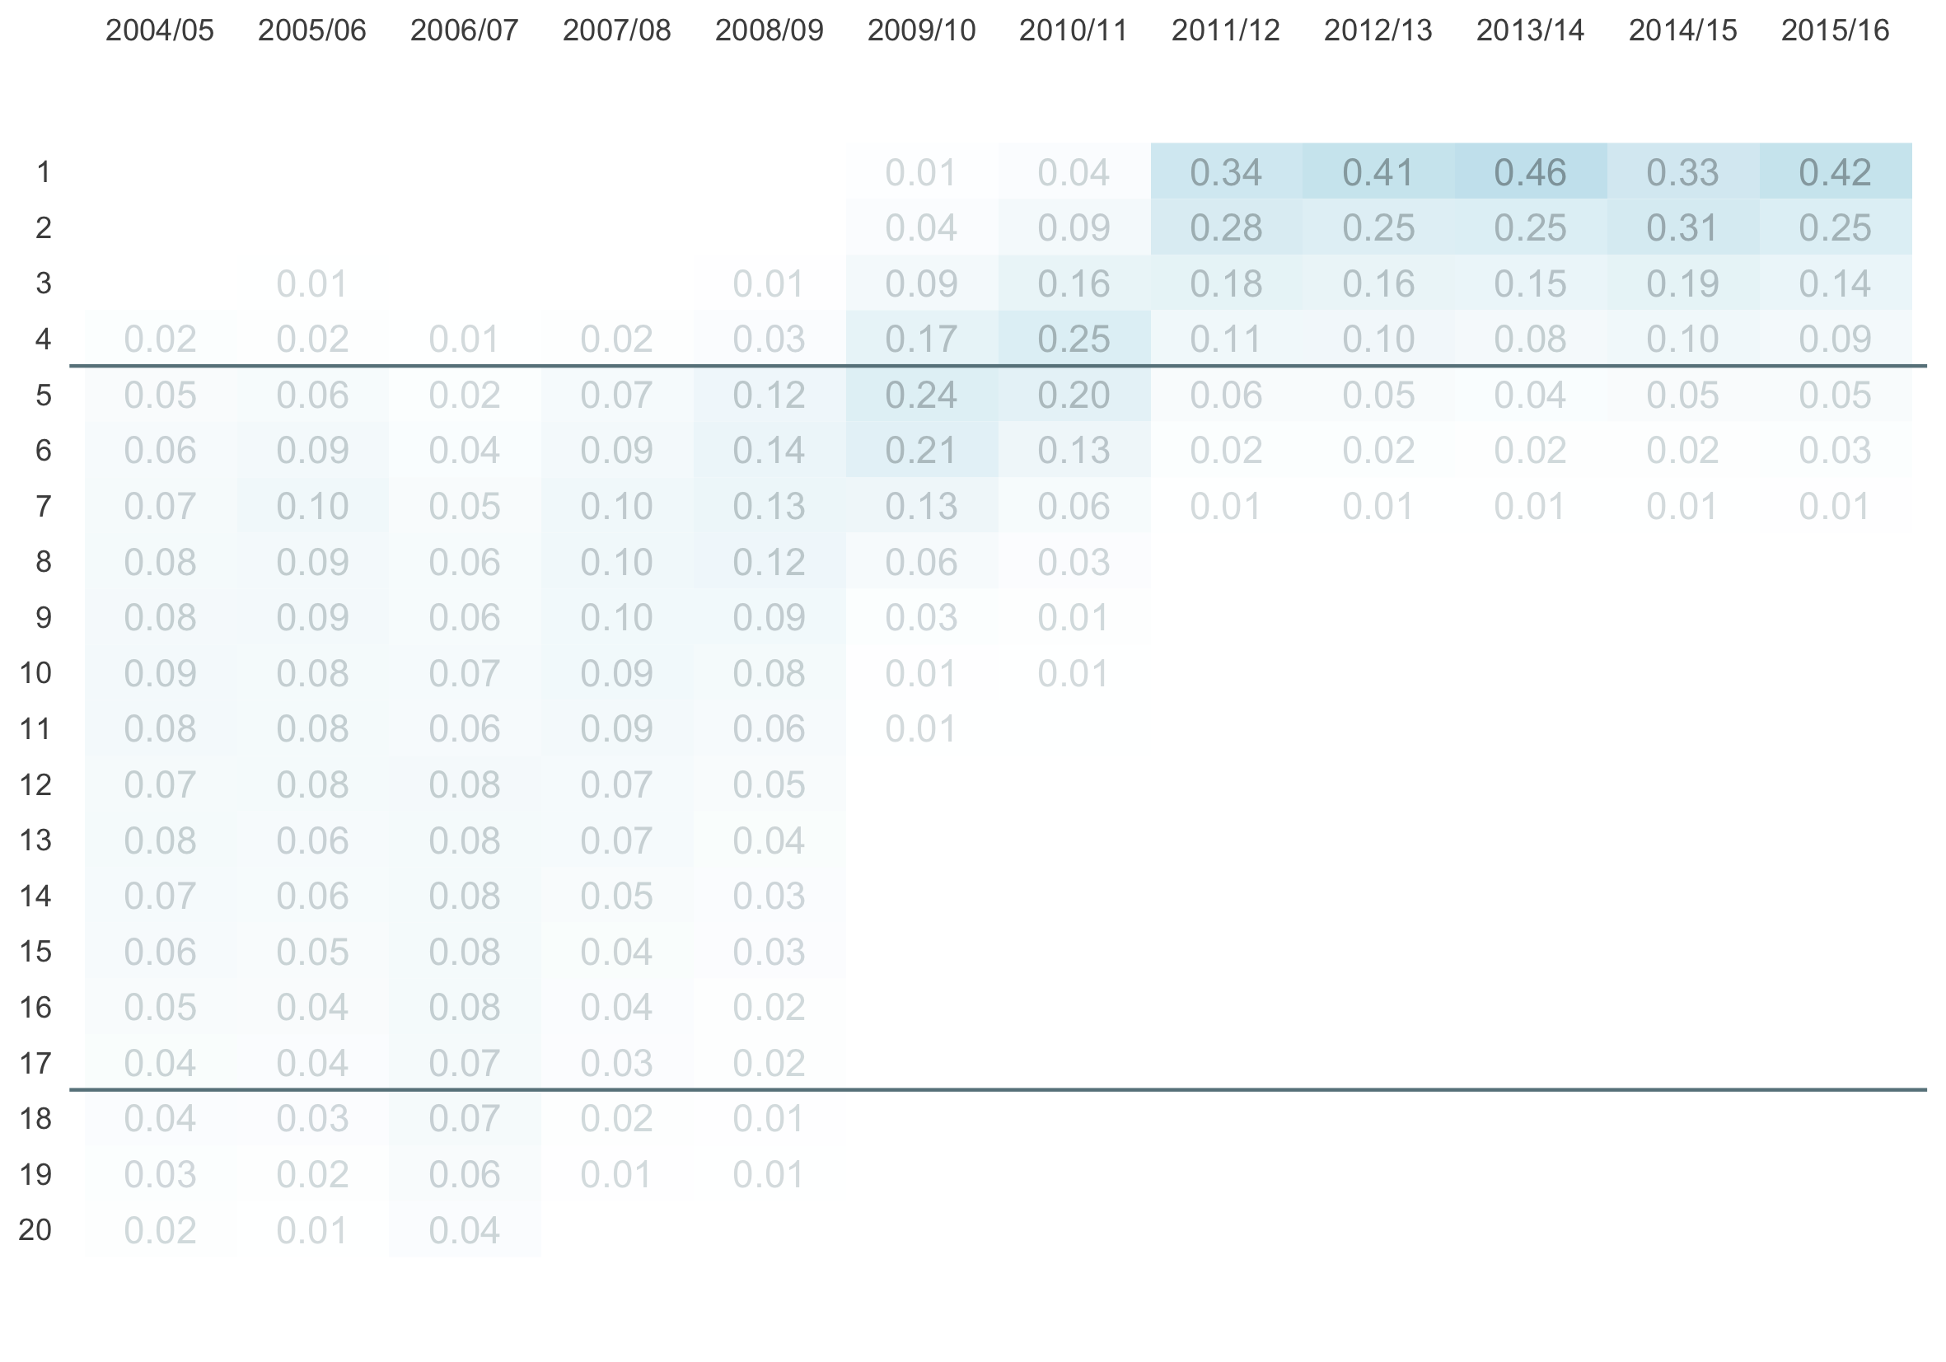Image resolution: width=1946 pixels, height=1362 pixels.
Task: Select the 2013/14 column header
Action: (x=1530, y=30)
